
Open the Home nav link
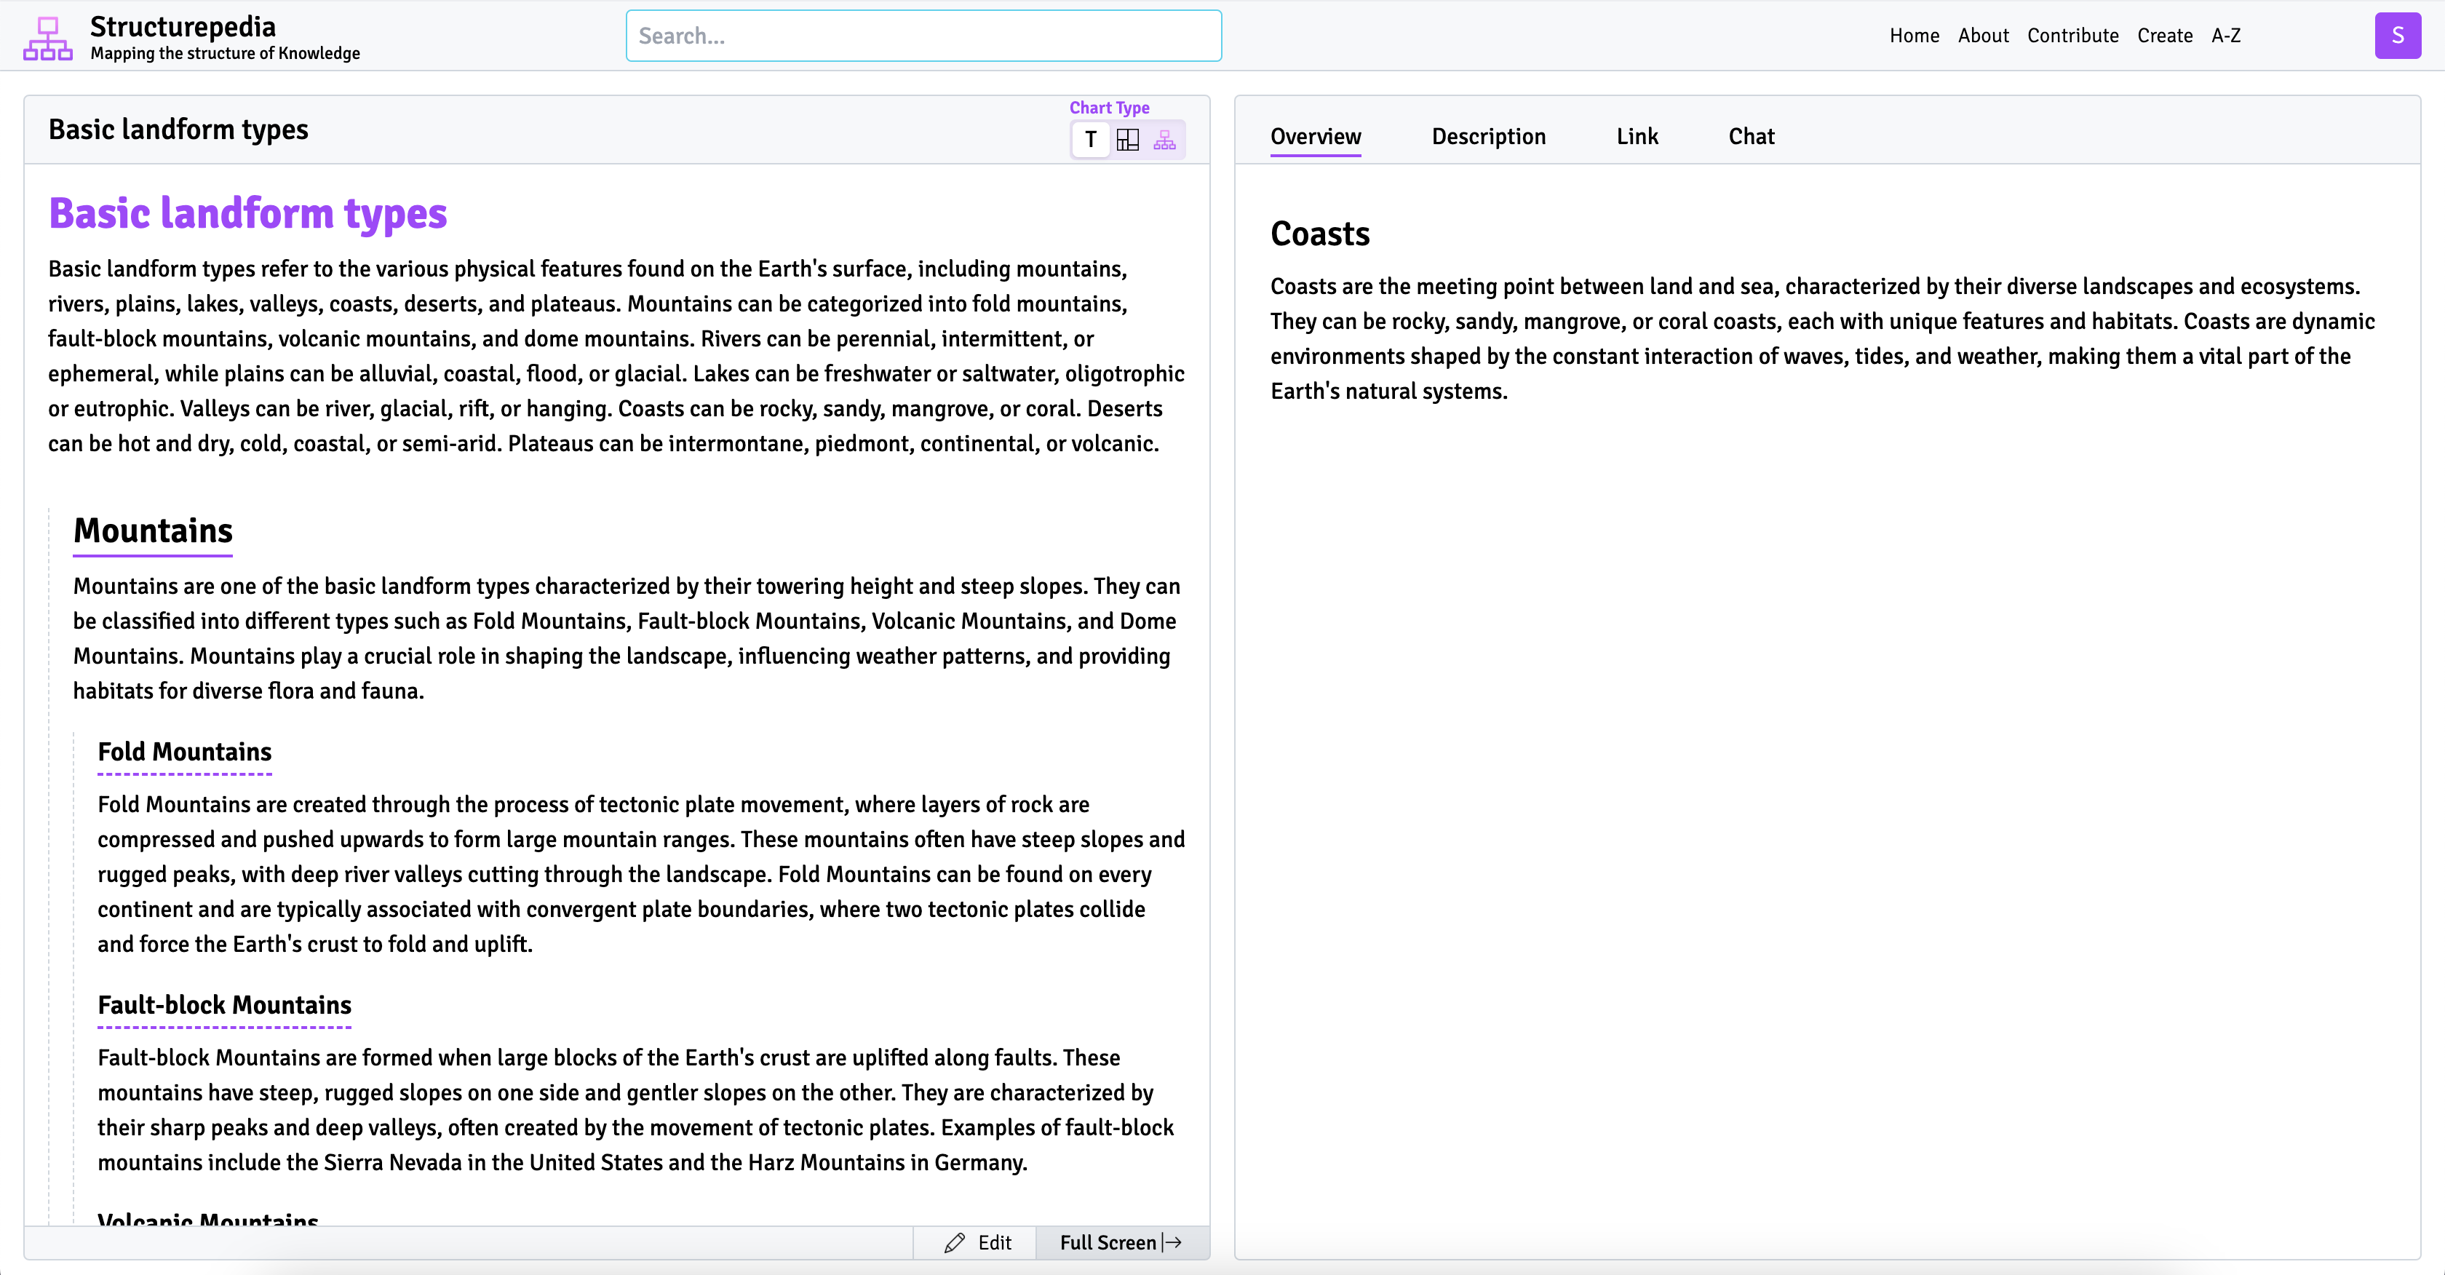1914,36
